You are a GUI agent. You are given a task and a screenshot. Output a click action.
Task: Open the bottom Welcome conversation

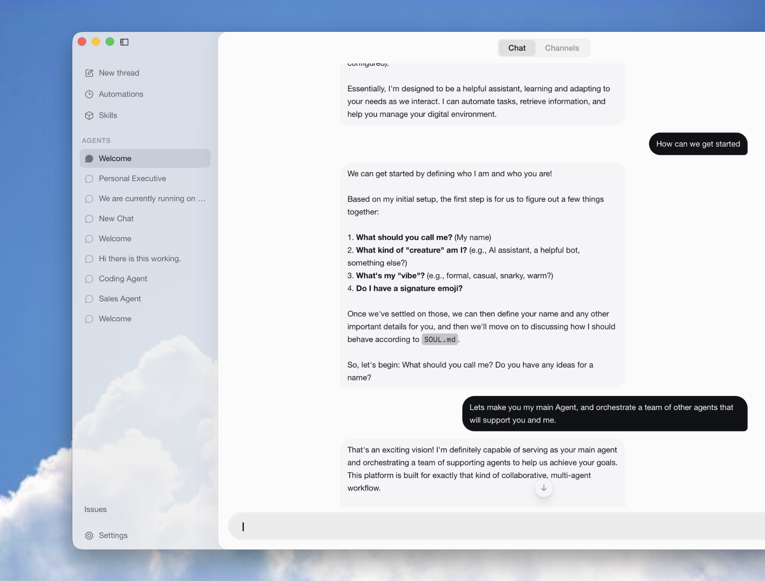click(x=115, y=318)
